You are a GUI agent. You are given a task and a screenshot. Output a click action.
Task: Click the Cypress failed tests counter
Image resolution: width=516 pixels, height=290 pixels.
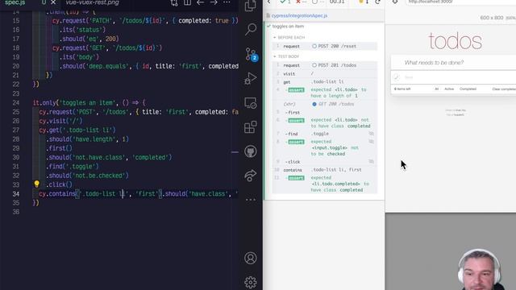pyautogui.click(x=301, y=2)
